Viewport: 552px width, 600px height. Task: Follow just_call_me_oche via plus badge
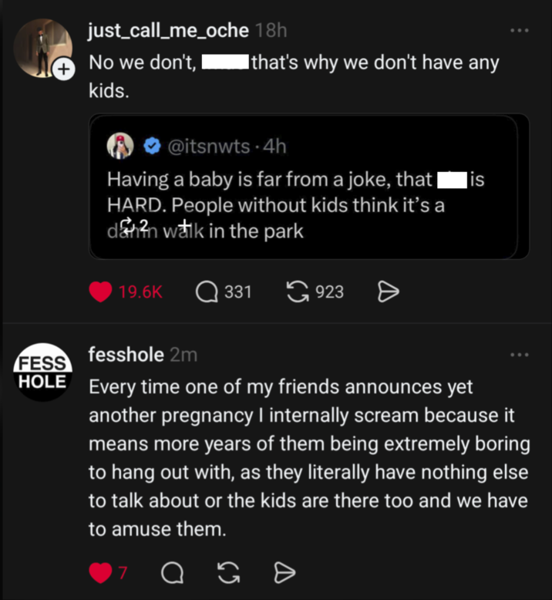(65, 70)
